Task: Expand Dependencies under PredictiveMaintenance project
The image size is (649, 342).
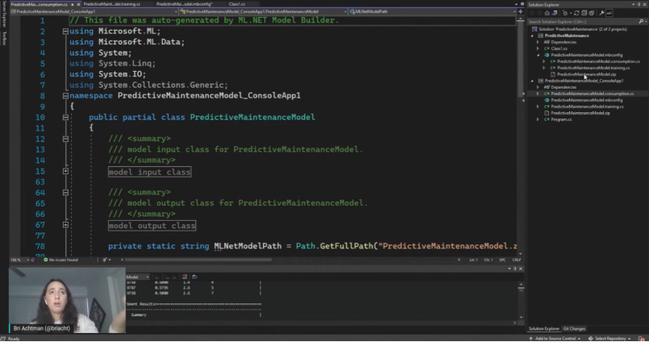Action: [538, 42]
